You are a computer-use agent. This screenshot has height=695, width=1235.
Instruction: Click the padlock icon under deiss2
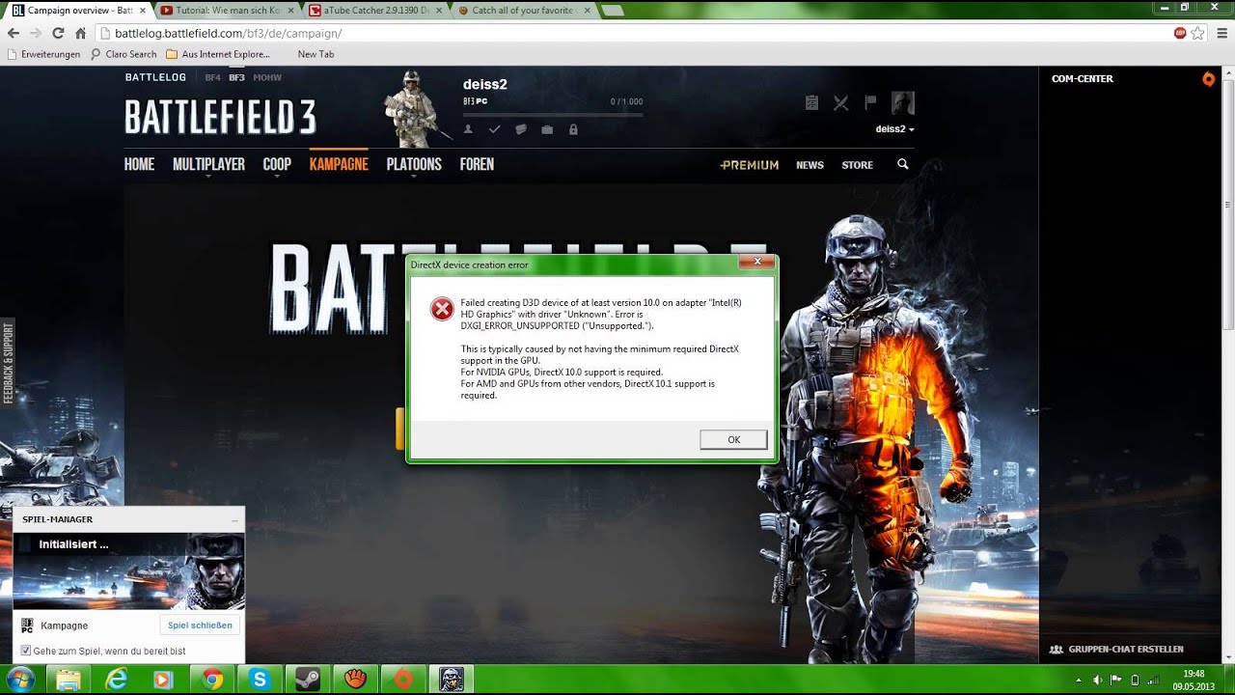[x=573, y=129]
